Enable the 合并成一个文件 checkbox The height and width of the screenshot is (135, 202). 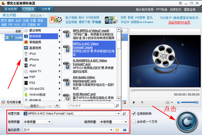coord(134,122)
